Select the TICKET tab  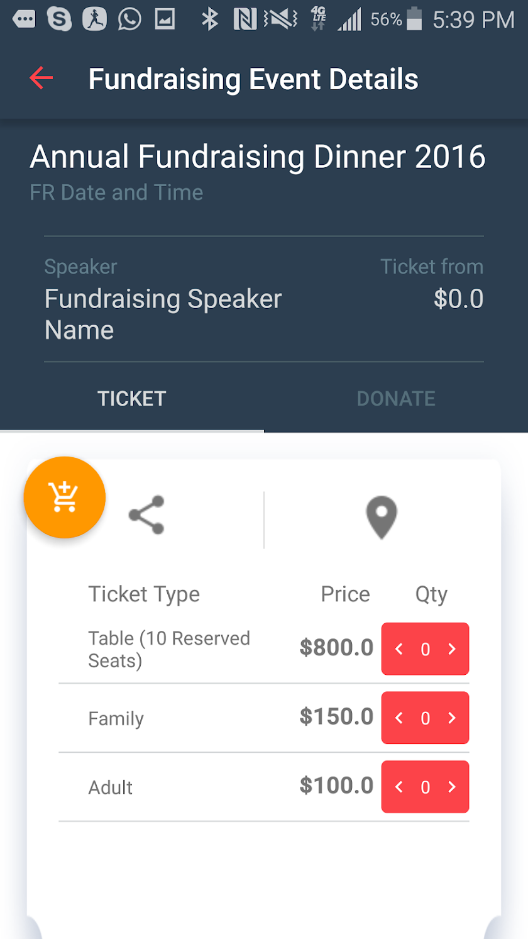coord(132,399)
